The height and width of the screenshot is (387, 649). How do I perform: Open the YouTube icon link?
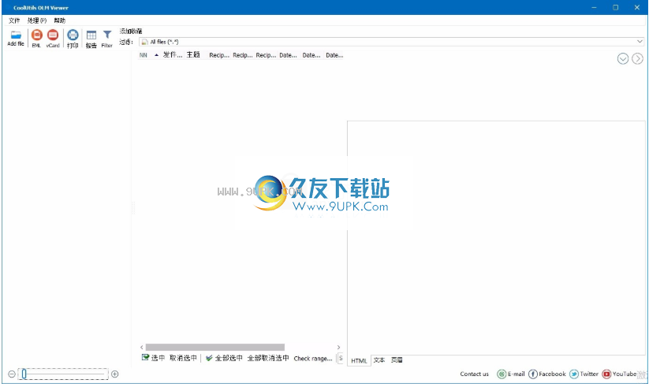coord(606,374)
